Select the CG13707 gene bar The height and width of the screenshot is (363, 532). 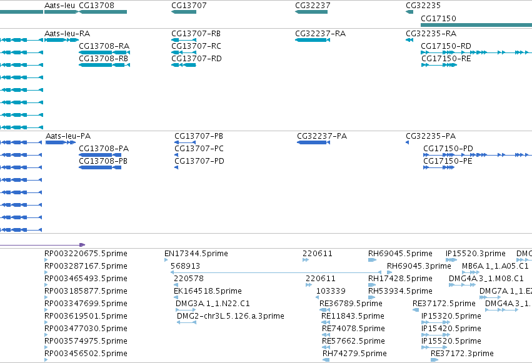coord(184,12)
